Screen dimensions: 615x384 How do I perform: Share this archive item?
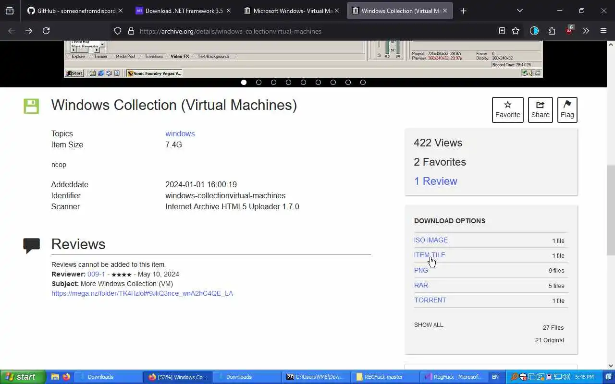pos(540,109)
